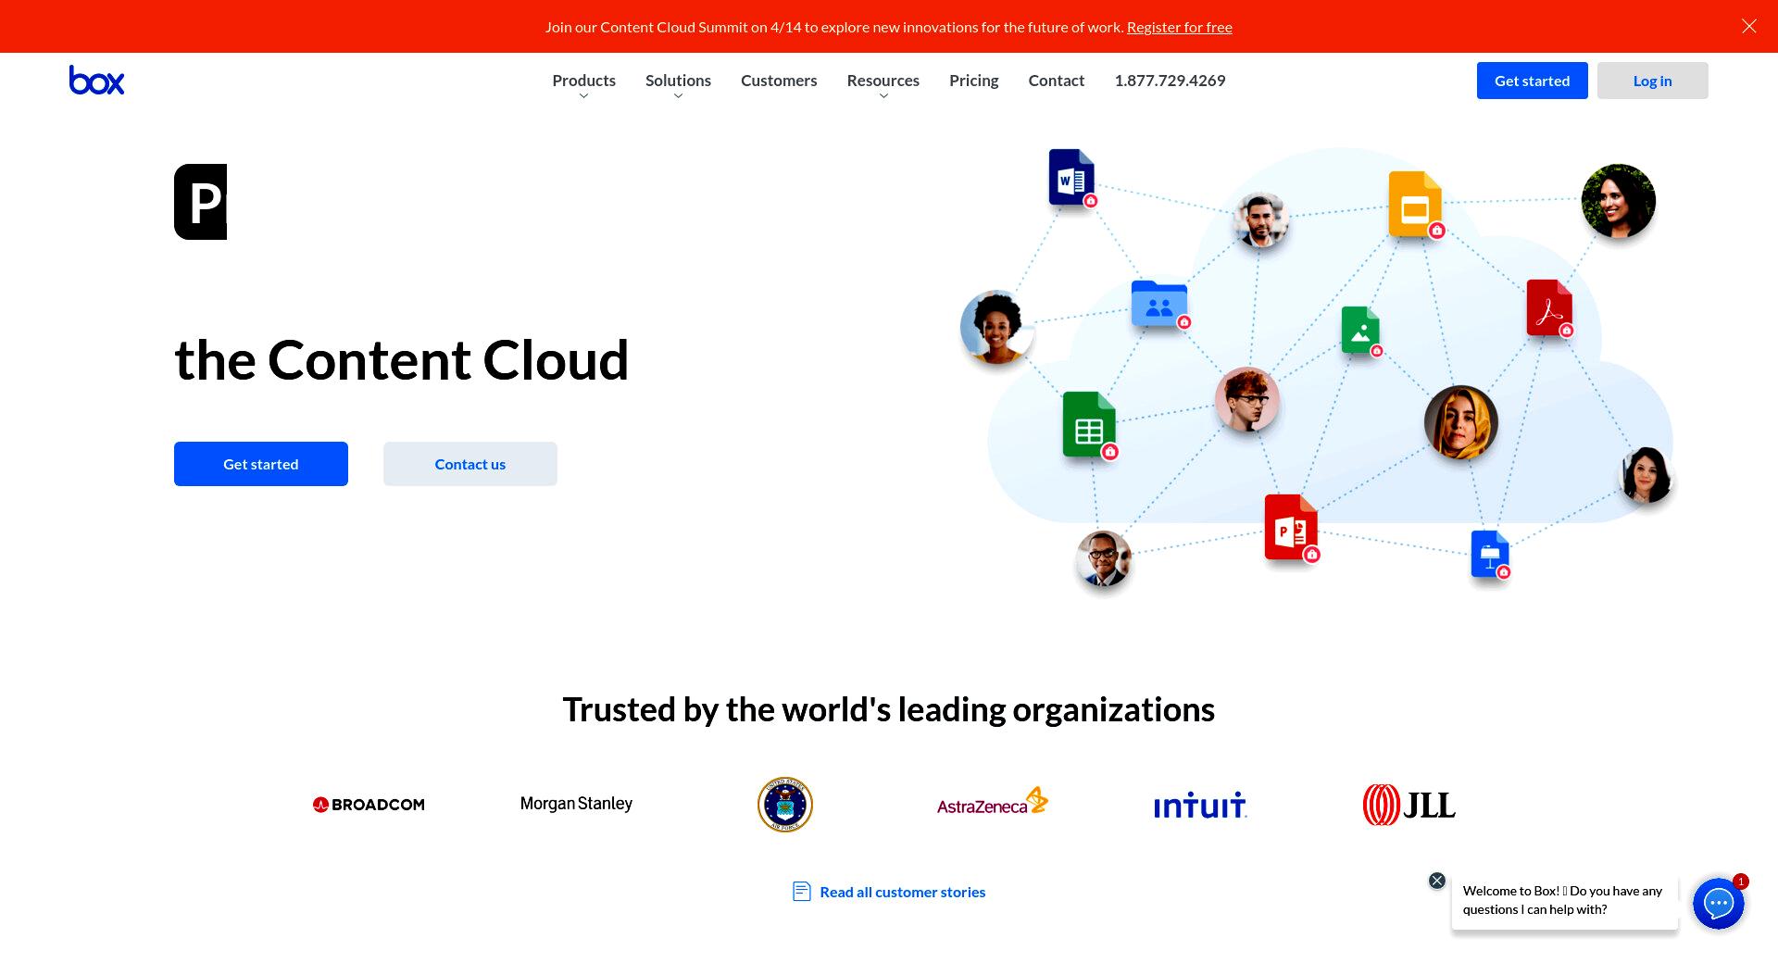Expand the Products dropdown chevron

point(583,96)
